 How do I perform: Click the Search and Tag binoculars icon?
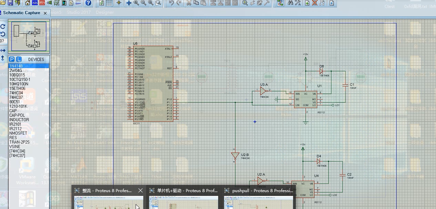coord(290,3)
